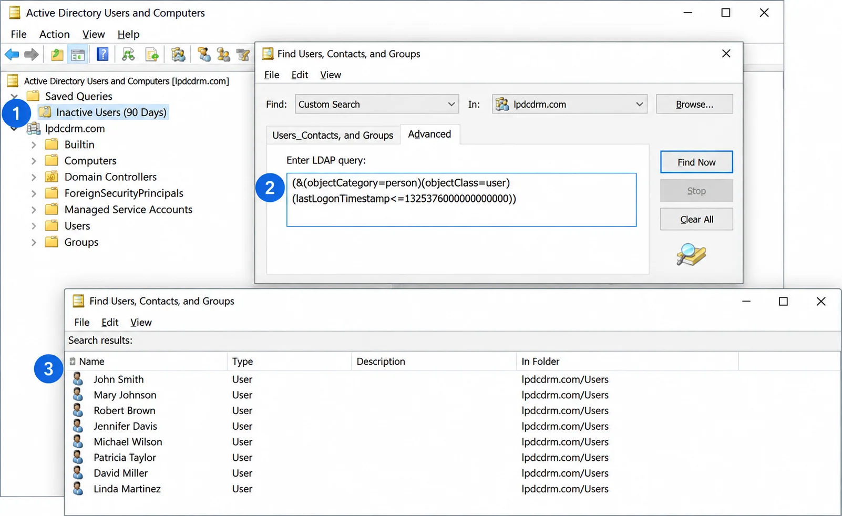Click the Up one level folder icon
The width and height of the screenshot is (842, 516).
[57, 54]
